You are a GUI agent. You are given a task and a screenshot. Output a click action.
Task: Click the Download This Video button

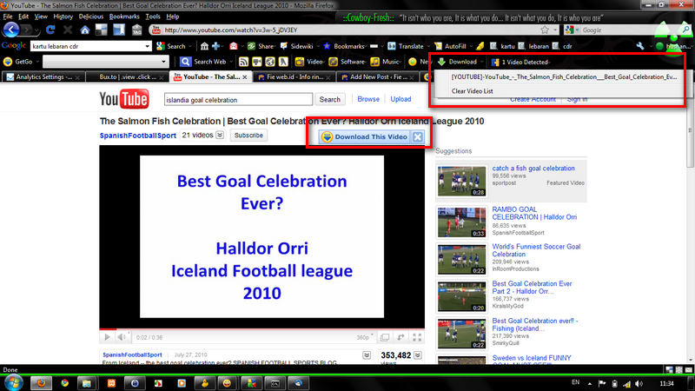point(364,136)
